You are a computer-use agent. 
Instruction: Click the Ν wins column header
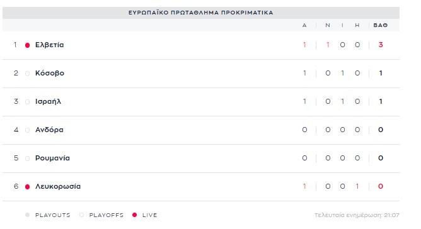point(328,25)
